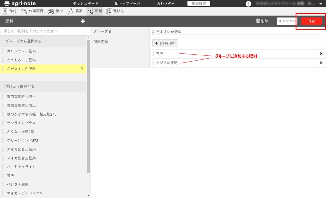Select 石灰 in the sidebar item list

pyautogui.click(x=43, y=176)
